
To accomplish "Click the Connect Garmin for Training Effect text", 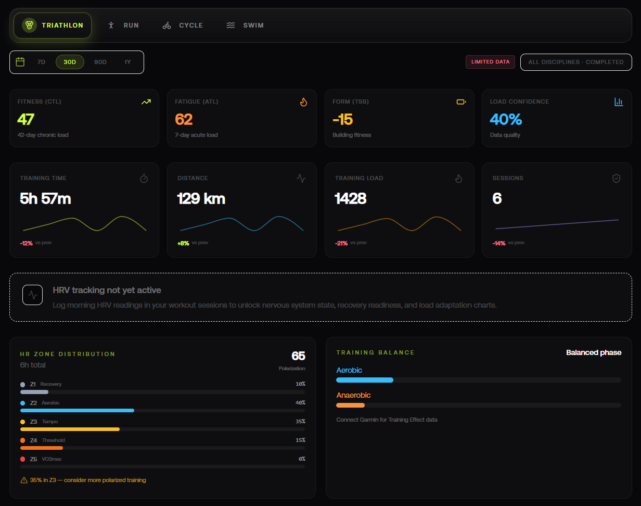I will coord(387,420).
